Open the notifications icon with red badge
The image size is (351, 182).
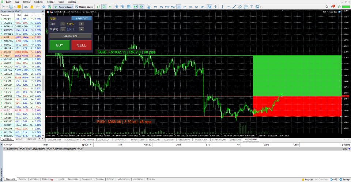[333, 7]
